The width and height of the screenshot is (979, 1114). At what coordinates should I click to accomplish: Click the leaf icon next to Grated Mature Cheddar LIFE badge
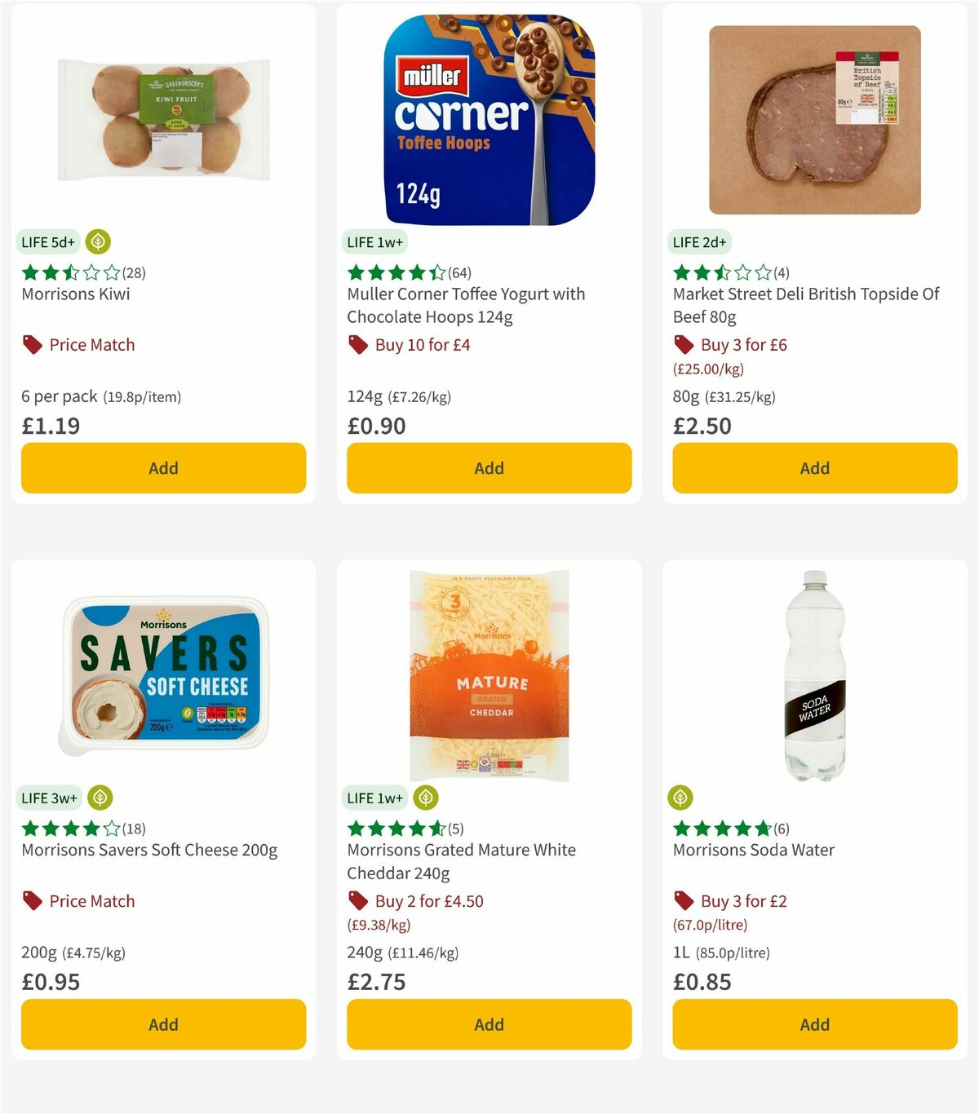(427, 798)
